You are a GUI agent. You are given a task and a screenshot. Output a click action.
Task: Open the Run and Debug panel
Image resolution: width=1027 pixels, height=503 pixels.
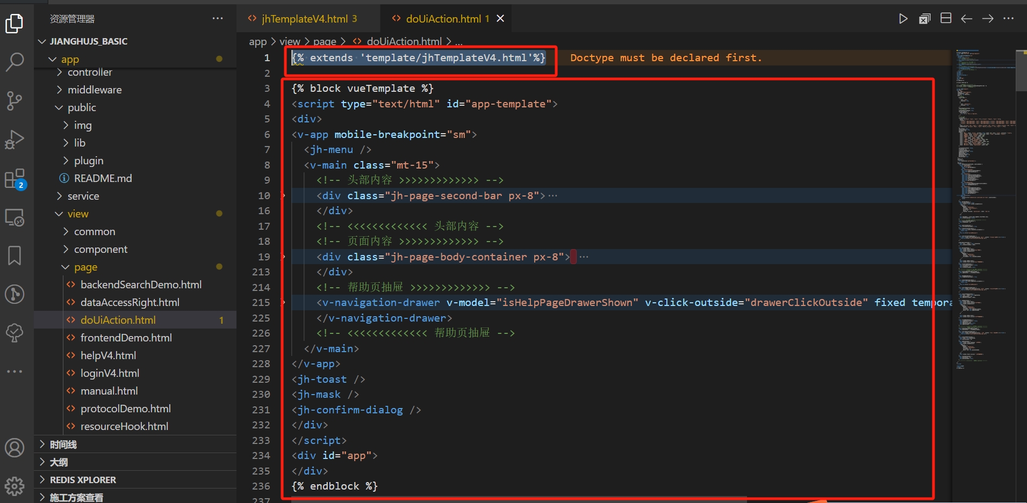pyautogui.click(x=15, y=140)
